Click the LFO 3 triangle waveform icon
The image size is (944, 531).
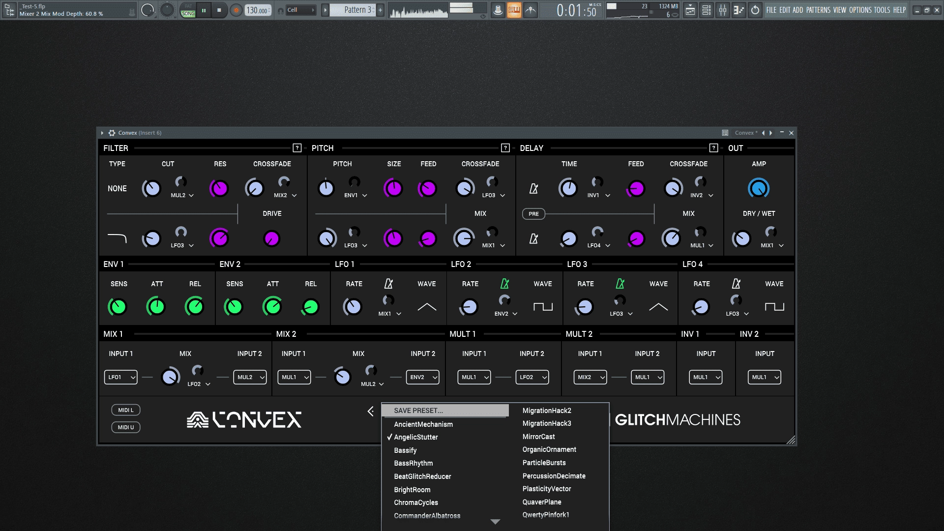click(x=658, y=307)
